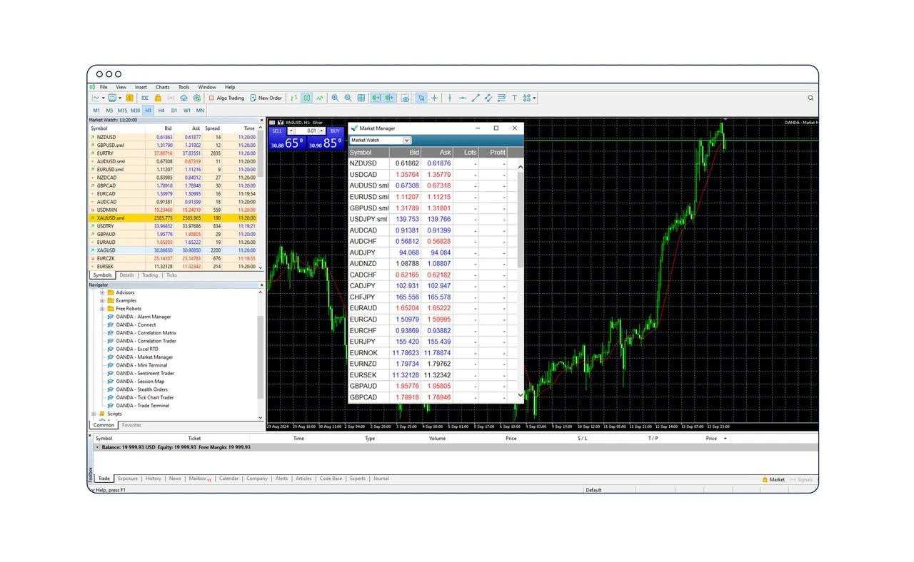914x562 pixels.
Task: Switch chart to line chart mode
Action: click(318, 98)
